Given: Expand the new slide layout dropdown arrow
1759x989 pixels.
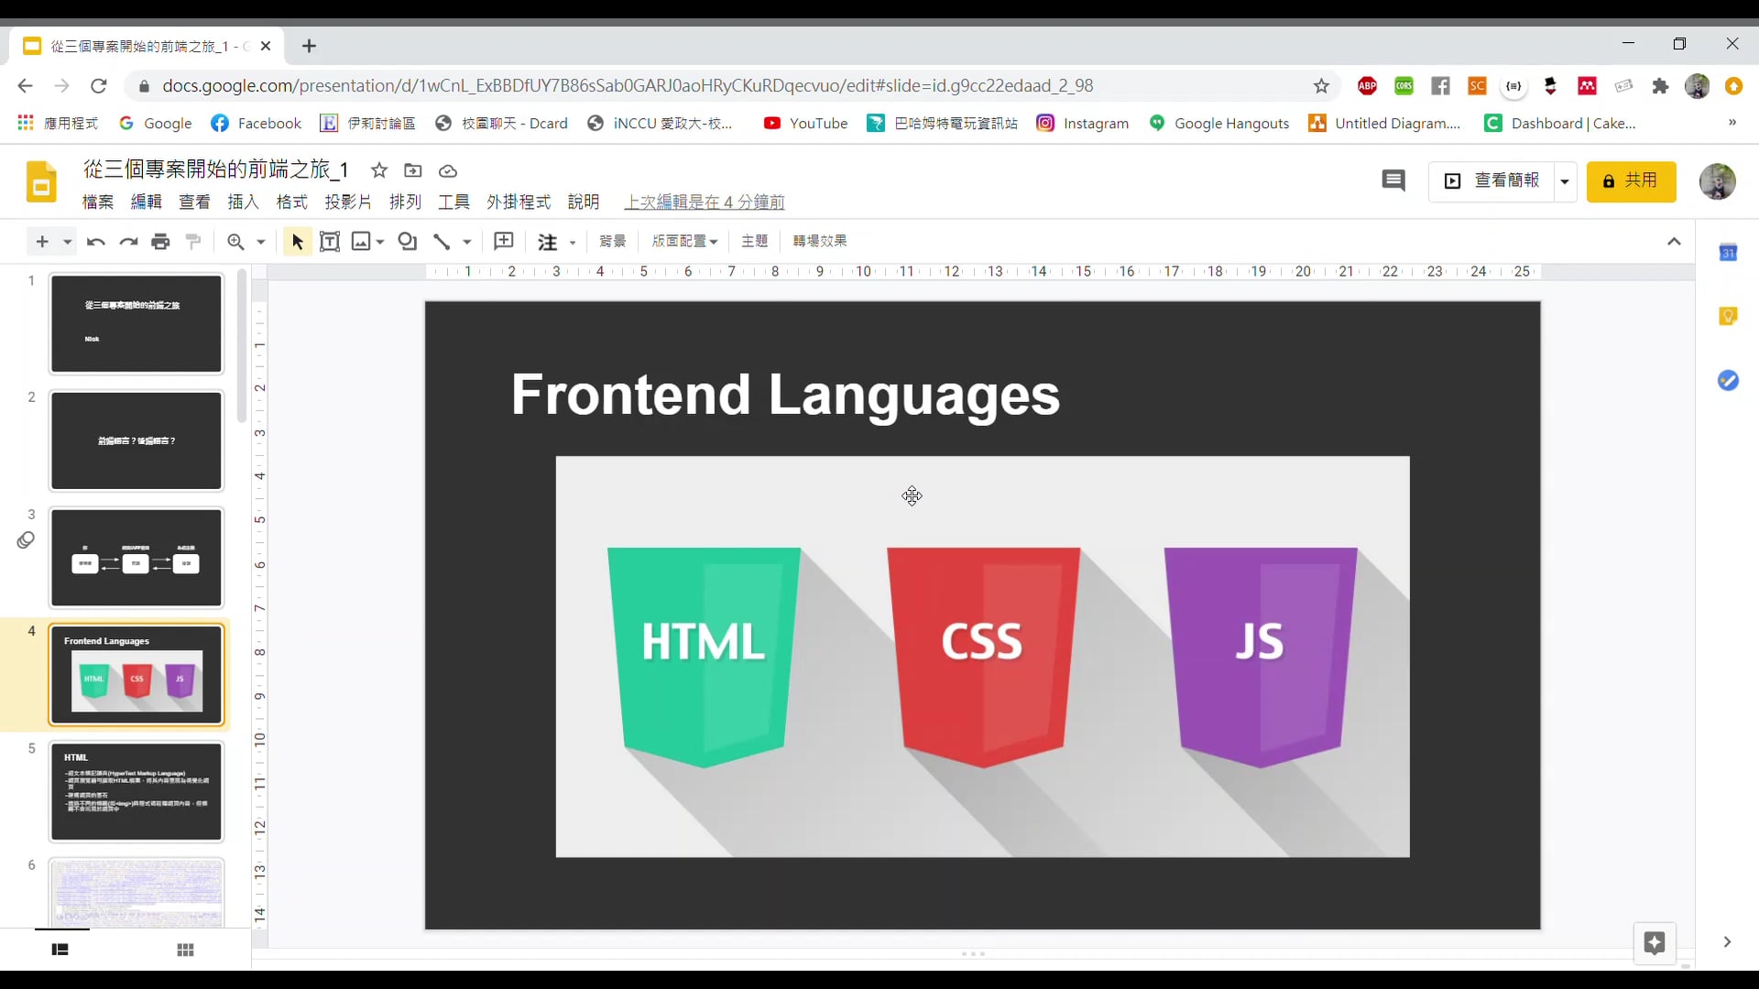Looking at the screenshot, I should pos(67,242).
